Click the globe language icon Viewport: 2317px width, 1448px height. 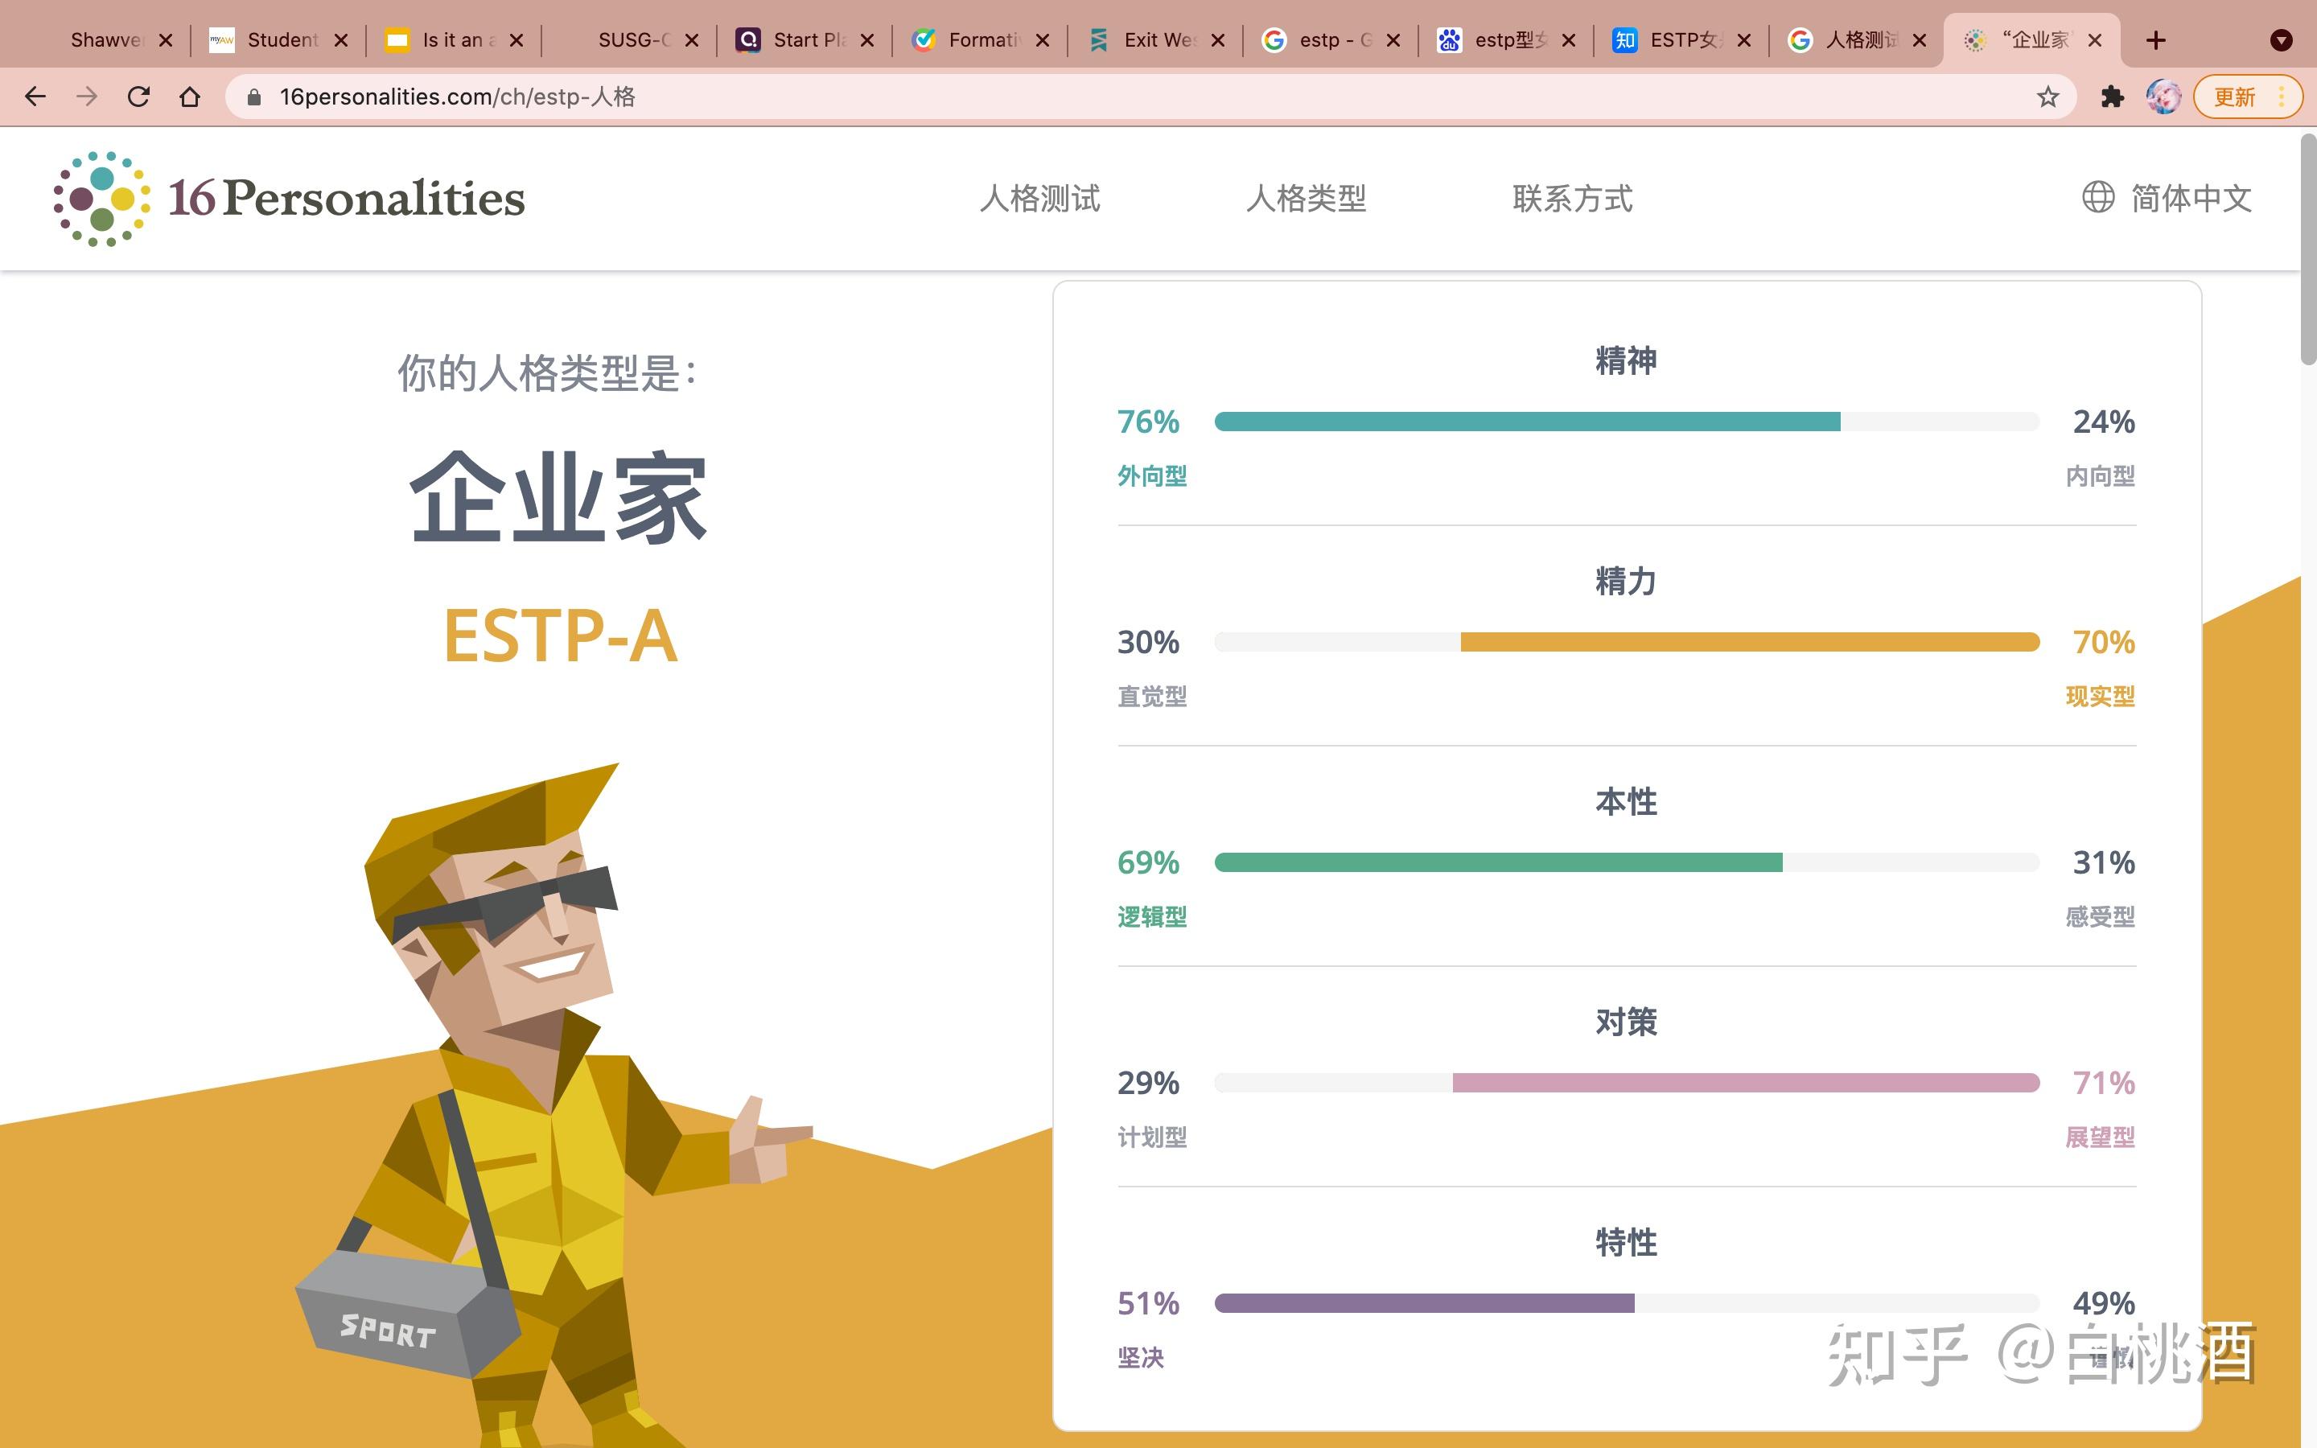click(x=2097, y=197)
